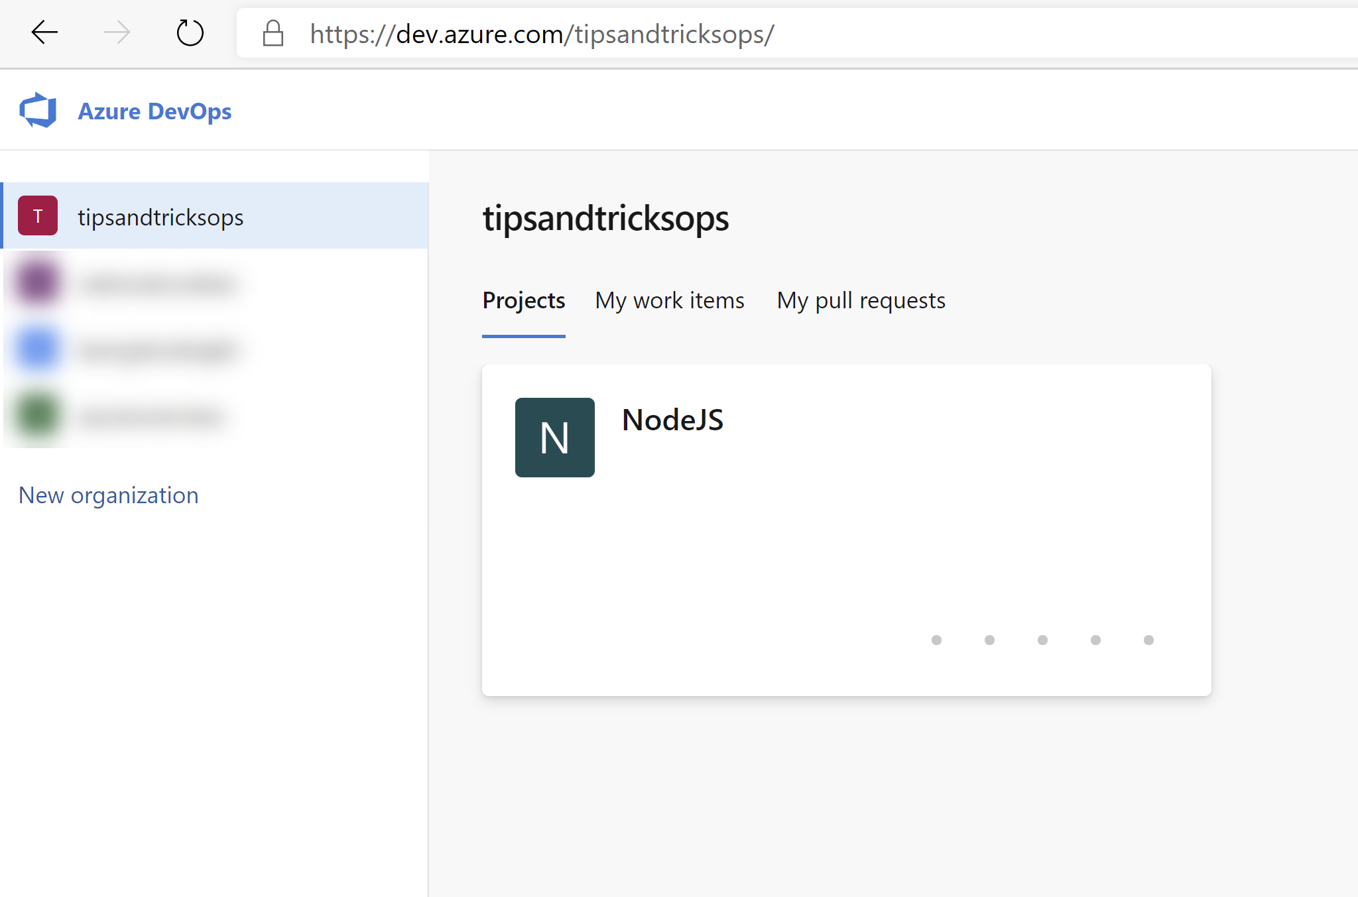Click the NodeJS project N avatar
Screen dimensions: 1358x897
[554, 438]
